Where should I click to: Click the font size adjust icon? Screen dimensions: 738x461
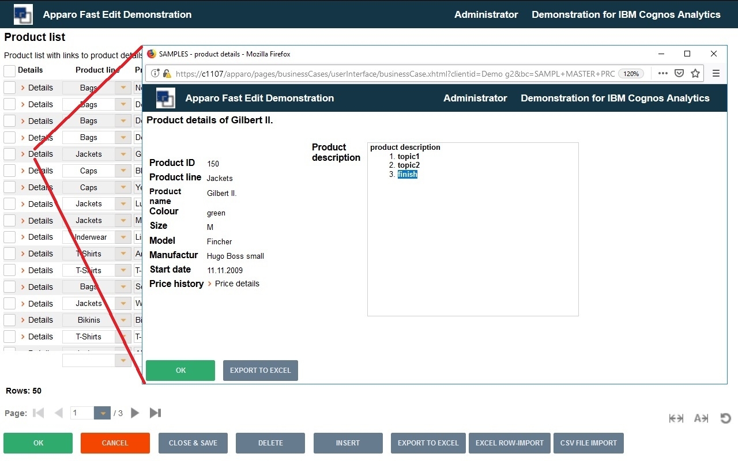[701, 418]
